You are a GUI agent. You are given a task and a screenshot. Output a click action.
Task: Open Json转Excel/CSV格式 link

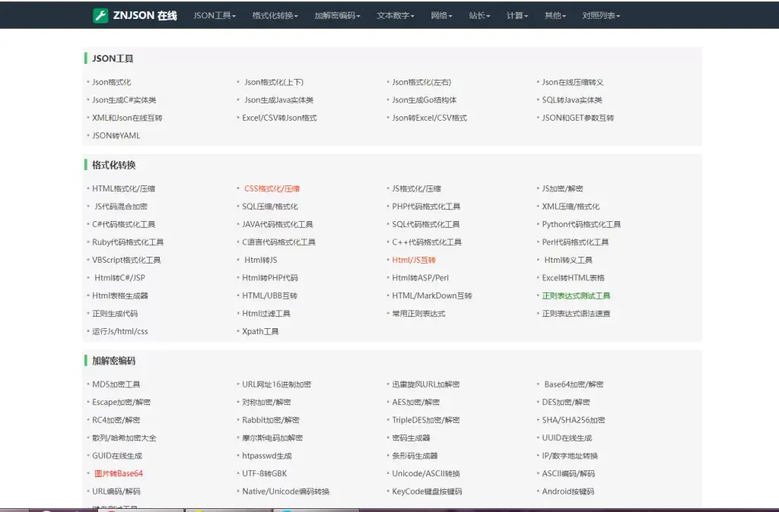pos(430,118)
